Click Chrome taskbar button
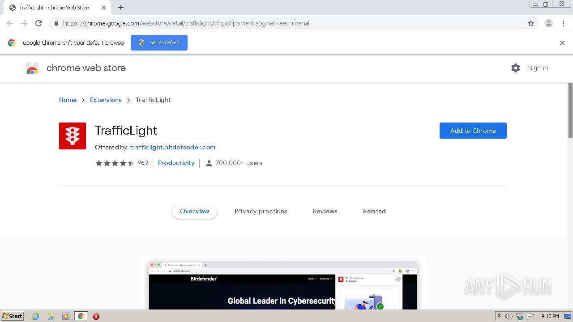Image resolution: width=573 pixels, height=322 pixels. [81, 316]
